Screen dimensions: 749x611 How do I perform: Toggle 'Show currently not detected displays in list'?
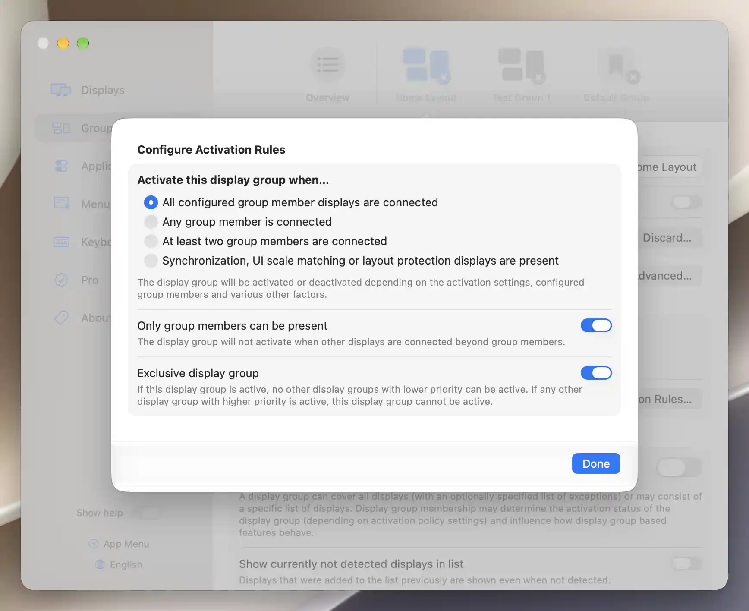point(687,564)
